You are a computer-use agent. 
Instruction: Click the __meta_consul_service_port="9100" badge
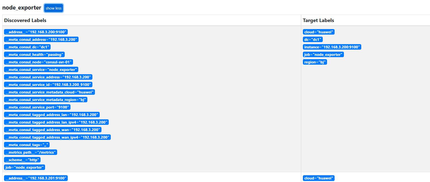(37, 107)
